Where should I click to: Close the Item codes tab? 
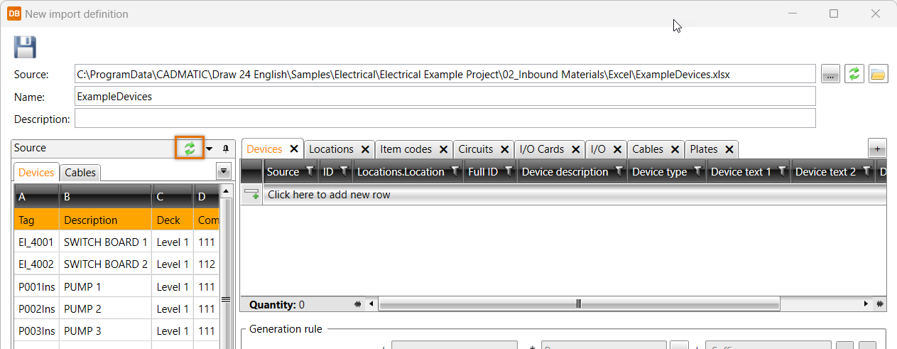443,149
